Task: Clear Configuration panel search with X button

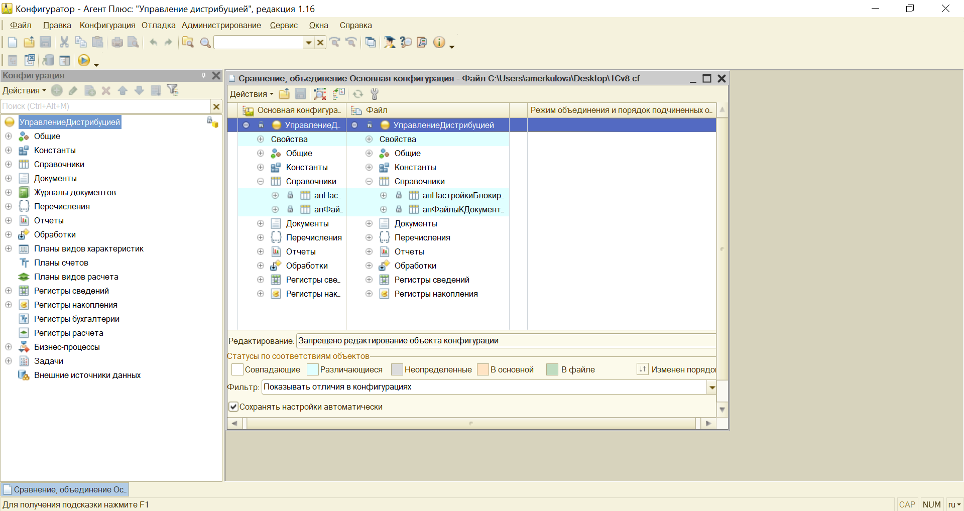Action: (216, 106)
